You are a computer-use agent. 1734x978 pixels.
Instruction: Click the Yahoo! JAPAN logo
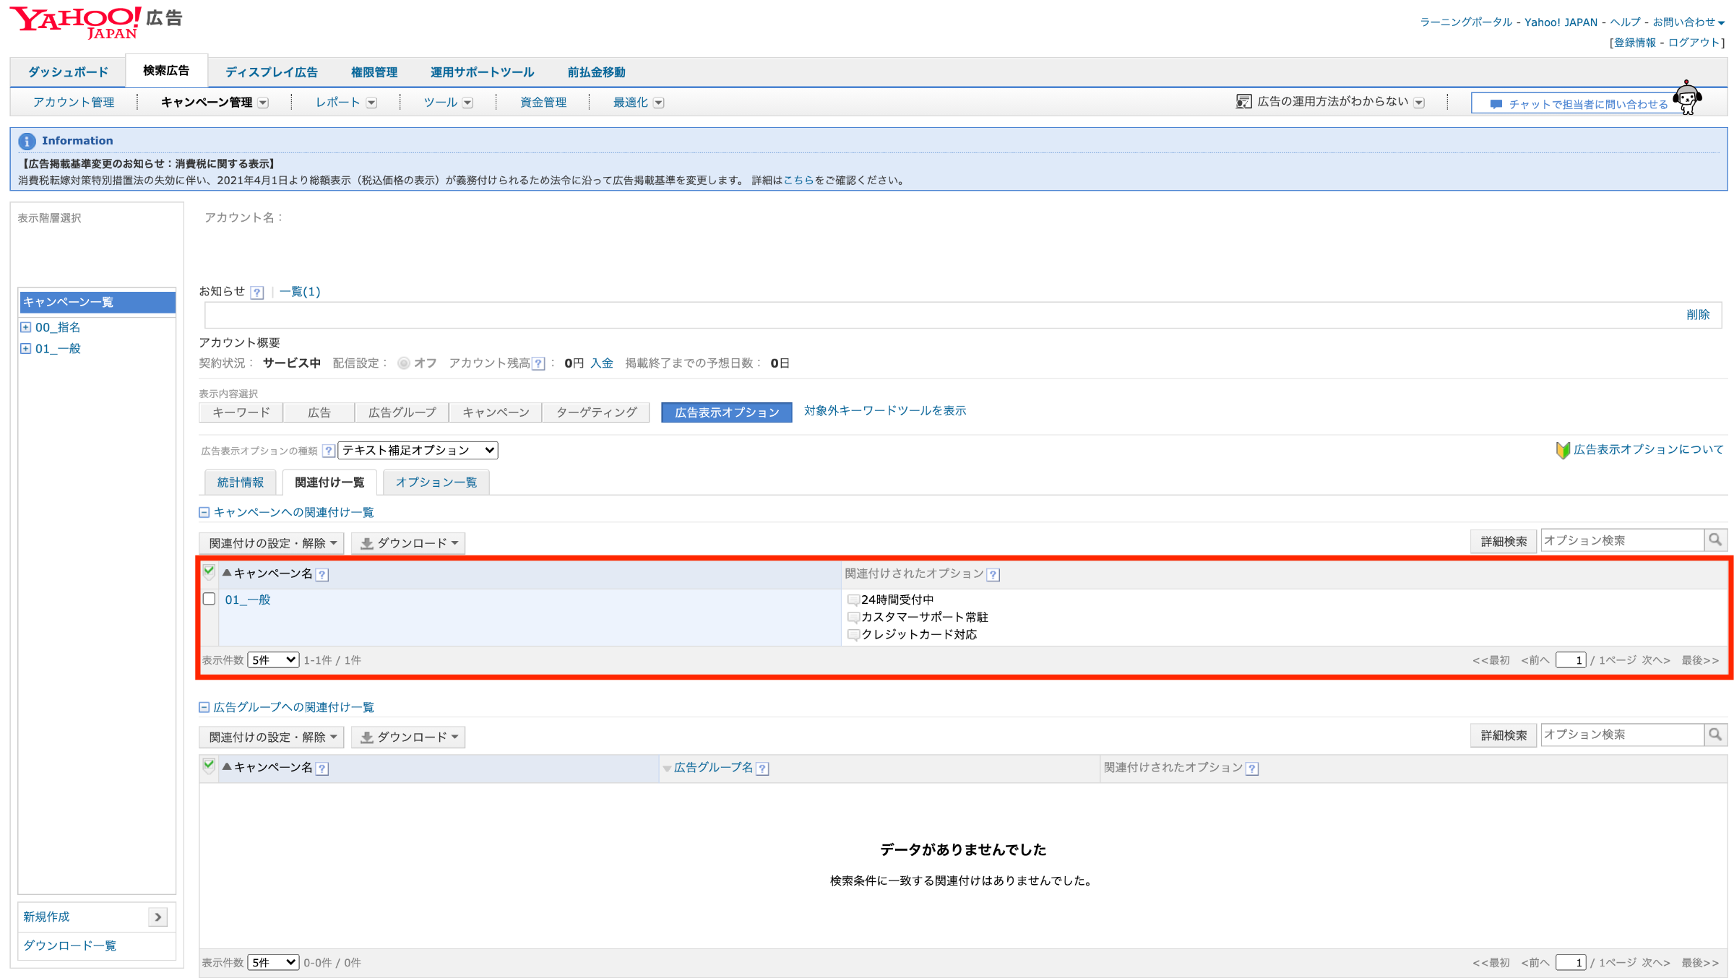[75, 22]
